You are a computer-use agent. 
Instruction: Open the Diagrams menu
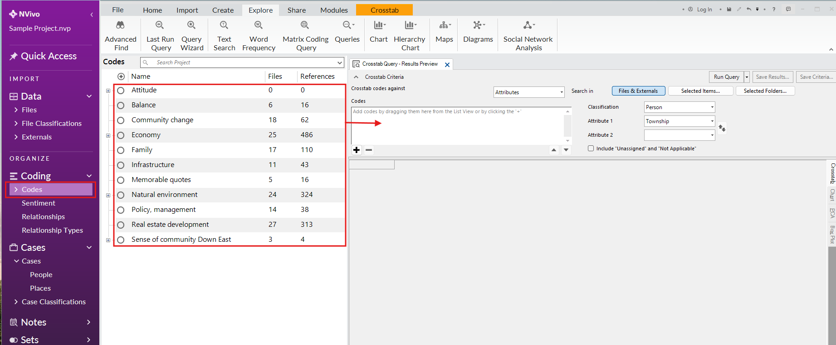click(x=478, y=32)
